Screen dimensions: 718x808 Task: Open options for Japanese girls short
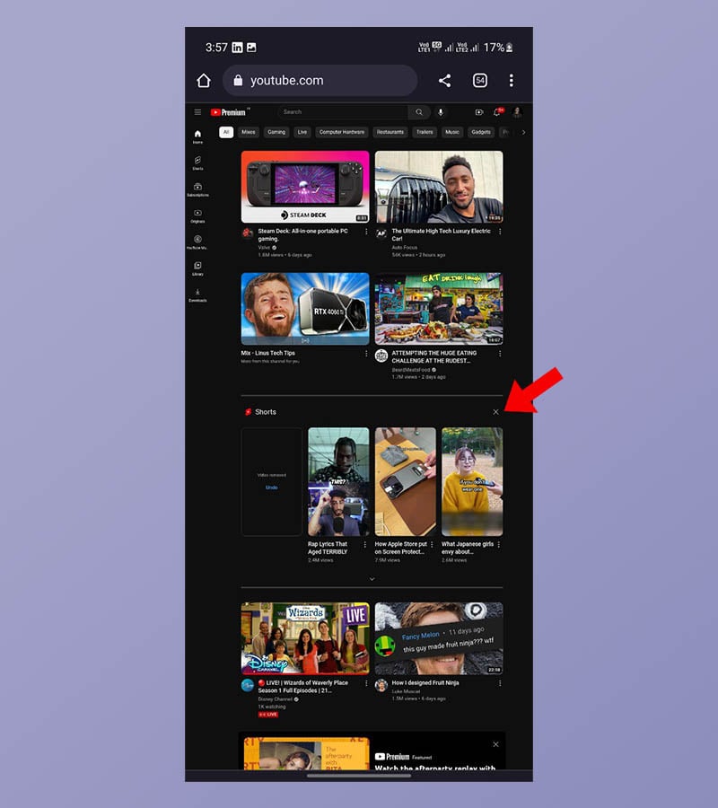499,545
